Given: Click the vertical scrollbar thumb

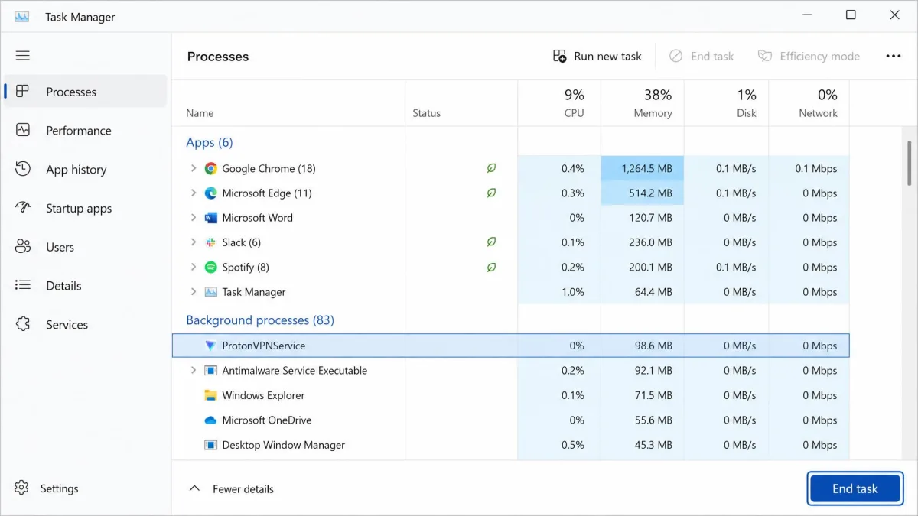Looking at the screenshot, I should pos(909,162).
